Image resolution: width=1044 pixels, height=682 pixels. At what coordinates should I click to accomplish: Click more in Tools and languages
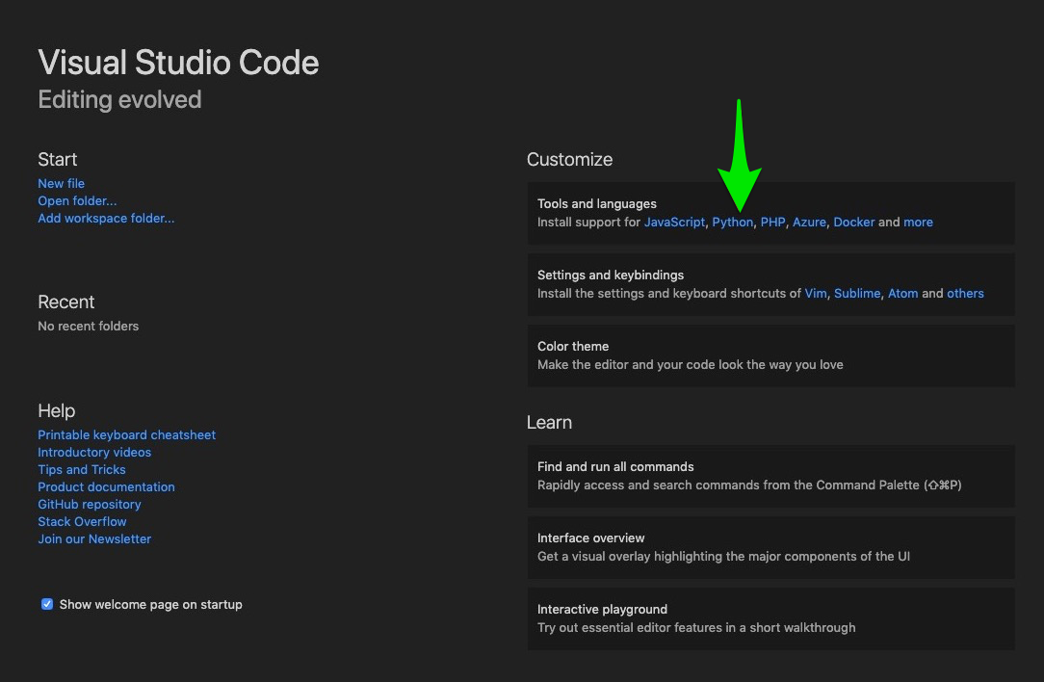[918, 222]
